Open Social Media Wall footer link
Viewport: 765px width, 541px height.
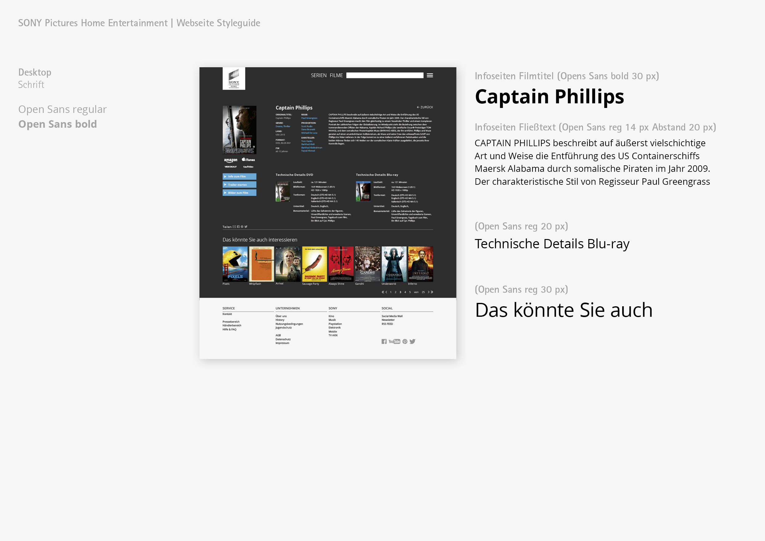pyautogui.click(x=392, y=316)
